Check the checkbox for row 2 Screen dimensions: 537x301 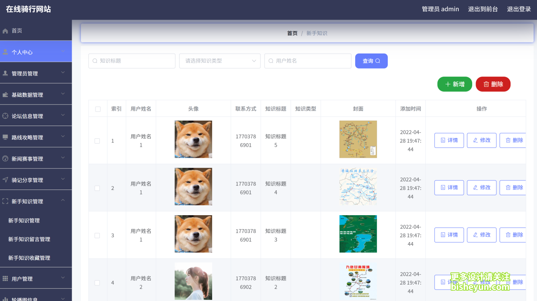pos(98,188)
